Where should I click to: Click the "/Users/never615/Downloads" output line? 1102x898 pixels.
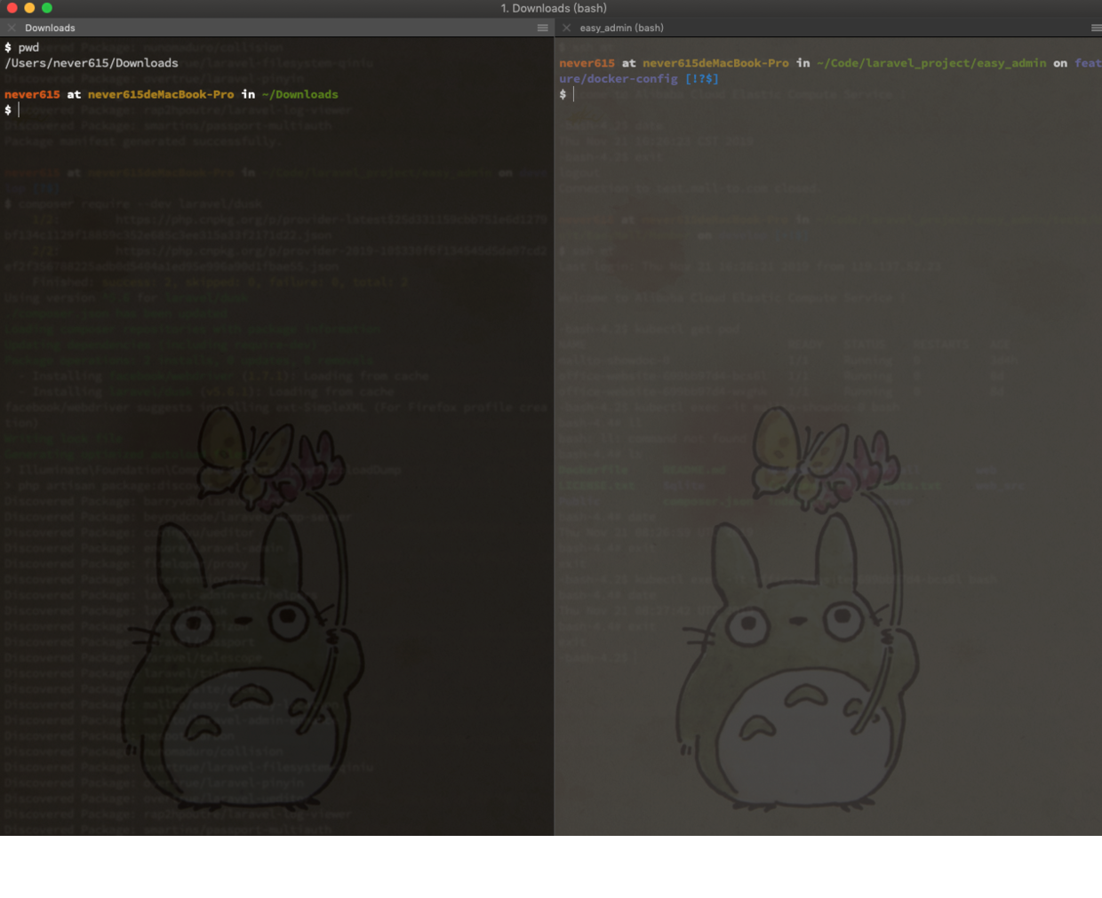tap(92, 63)
